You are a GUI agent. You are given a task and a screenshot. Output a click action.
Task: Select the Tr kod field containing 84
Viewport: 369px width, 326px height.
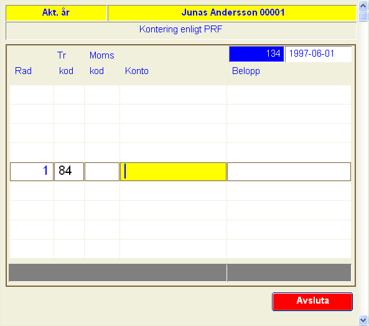(69, 172)
